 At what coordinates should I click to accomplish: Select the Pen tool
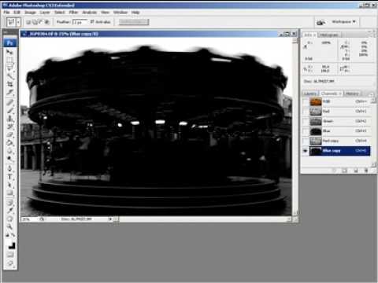coord(10,168)
